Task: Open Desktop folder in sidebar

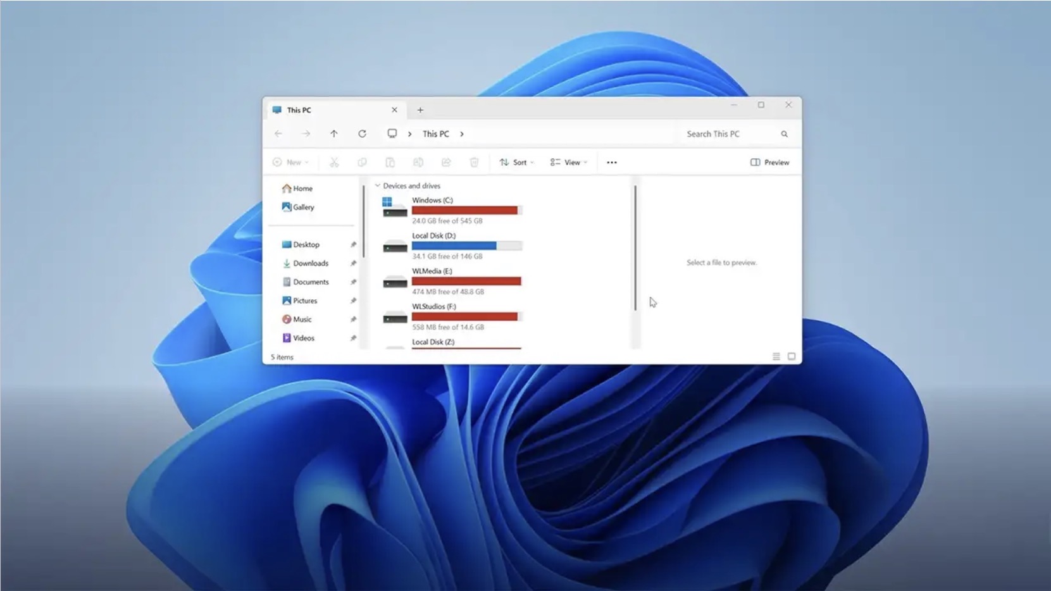Action: pyautogui.click(x=301, y=245)
